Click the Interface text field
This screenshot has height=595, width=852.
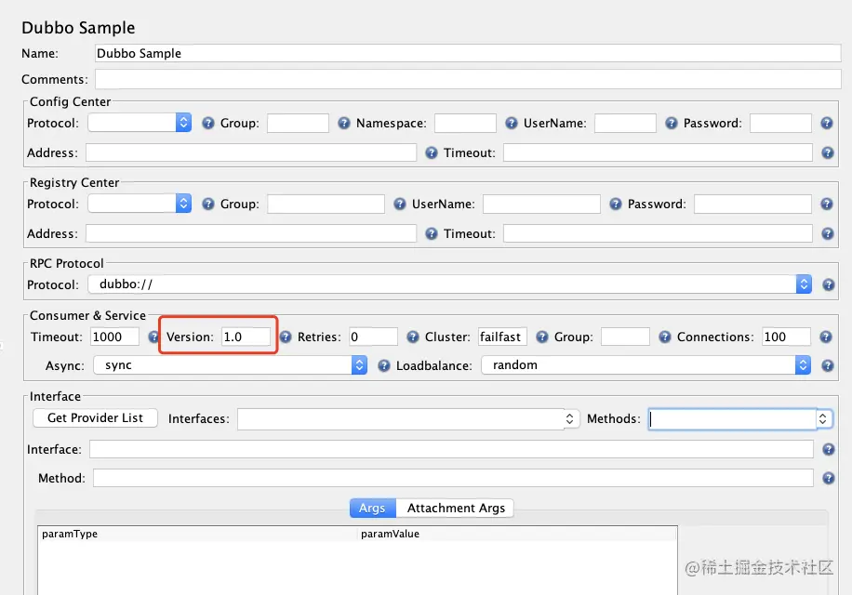tap(451, 449)
